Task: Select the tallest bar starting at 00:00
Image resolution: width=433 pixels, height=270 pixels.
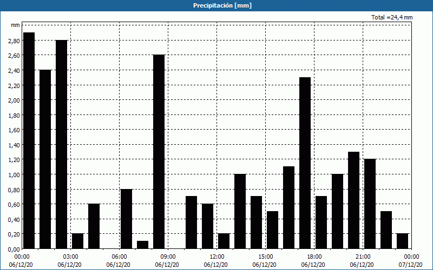Action: click(x=29, y=140)
